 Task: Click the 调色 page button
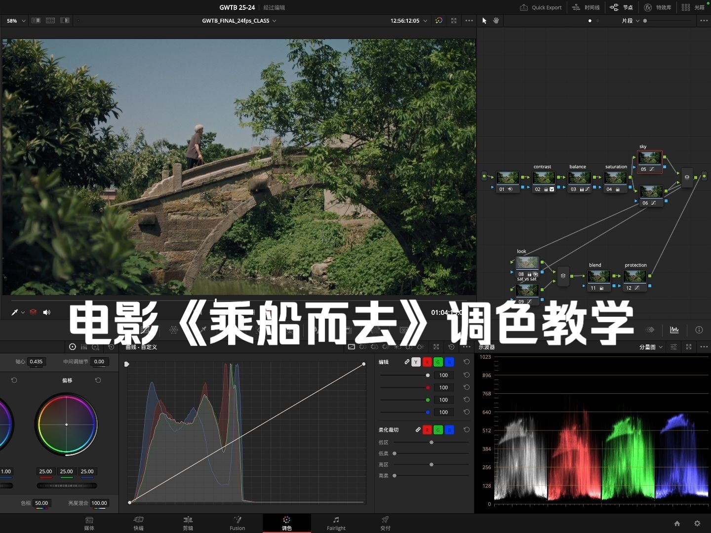click(287, 524)
